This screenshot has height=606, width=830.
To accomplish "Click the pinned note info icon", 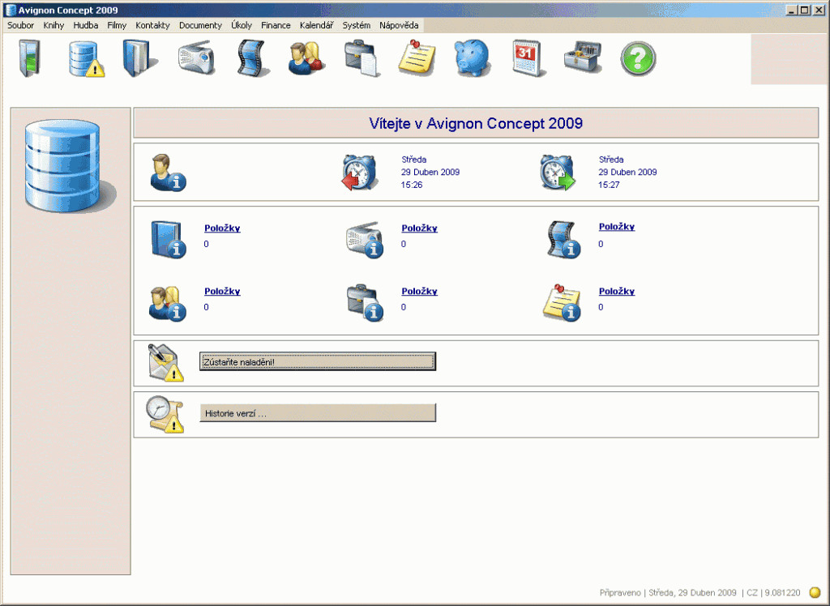I will 562,303.
